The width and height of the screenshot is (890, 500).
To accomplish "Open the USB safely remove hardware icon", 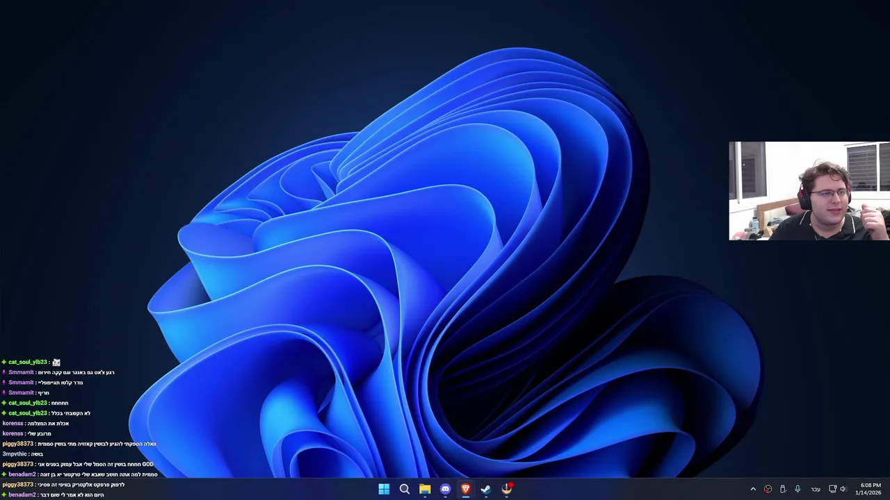I will pyautogui.click(x=783, y=489).
